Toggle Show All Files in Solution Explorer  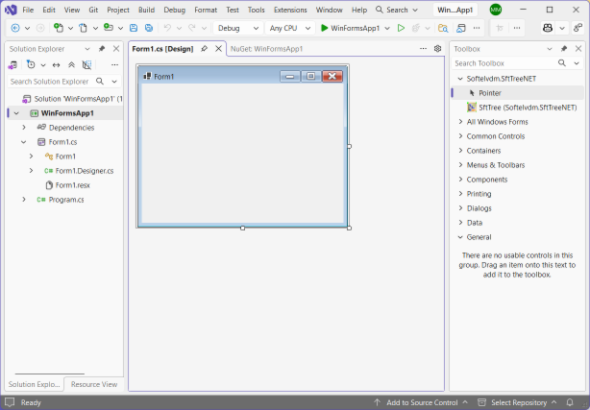pos(86,65)
